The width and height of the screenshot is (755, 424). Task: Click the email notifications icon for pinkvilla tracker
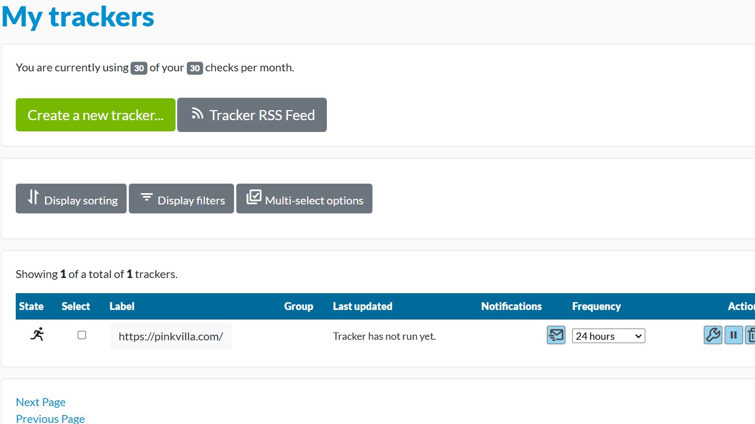pyautogui.click(x=556, y=336)
